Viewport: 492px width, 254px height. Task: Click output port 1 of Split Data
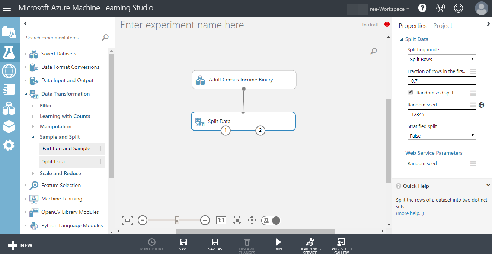coord(225,130)
